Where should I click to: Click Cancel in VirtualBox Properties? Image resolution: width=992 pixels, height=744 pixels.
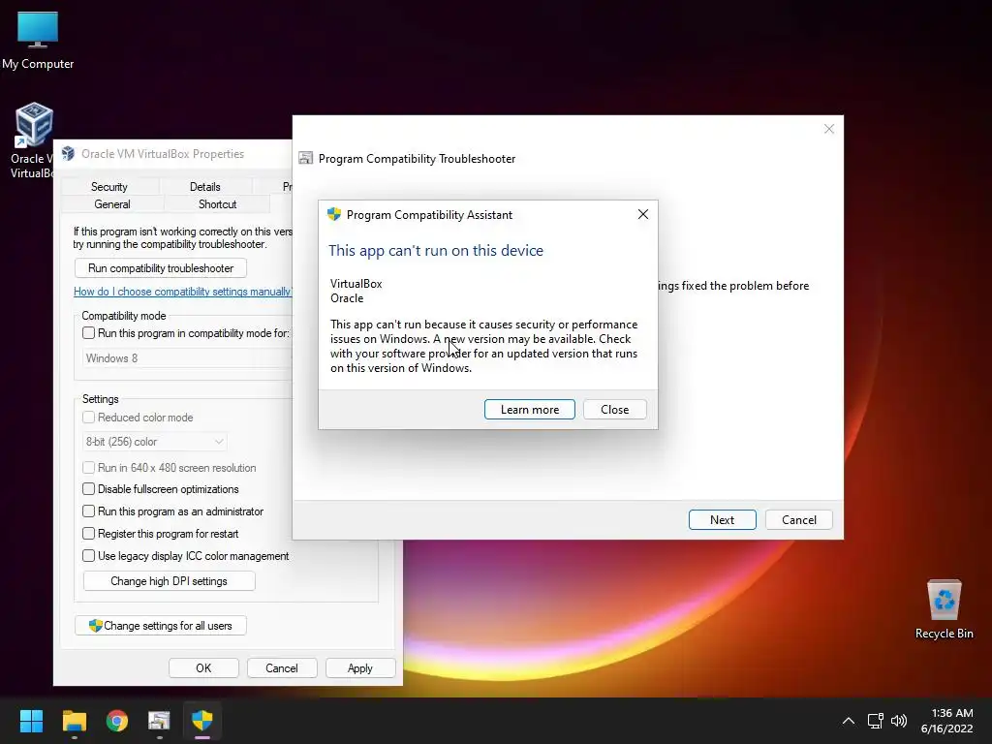[282, 668]
